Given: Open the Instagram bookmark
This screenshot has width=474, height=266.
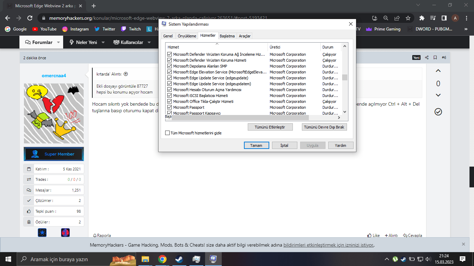Looking at the screenshot, I should 75,29.
